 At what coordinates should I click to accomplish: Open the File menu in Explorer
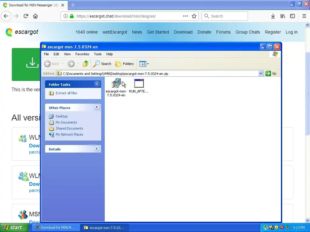(x=46, y=54)
